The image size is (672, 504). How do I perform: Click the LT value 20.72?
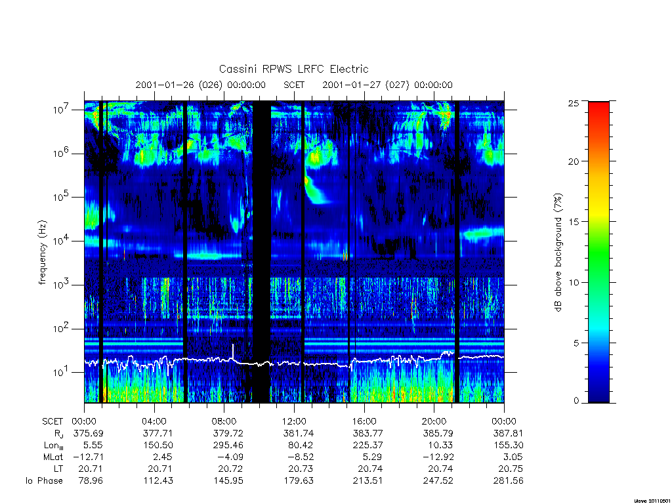231,469
